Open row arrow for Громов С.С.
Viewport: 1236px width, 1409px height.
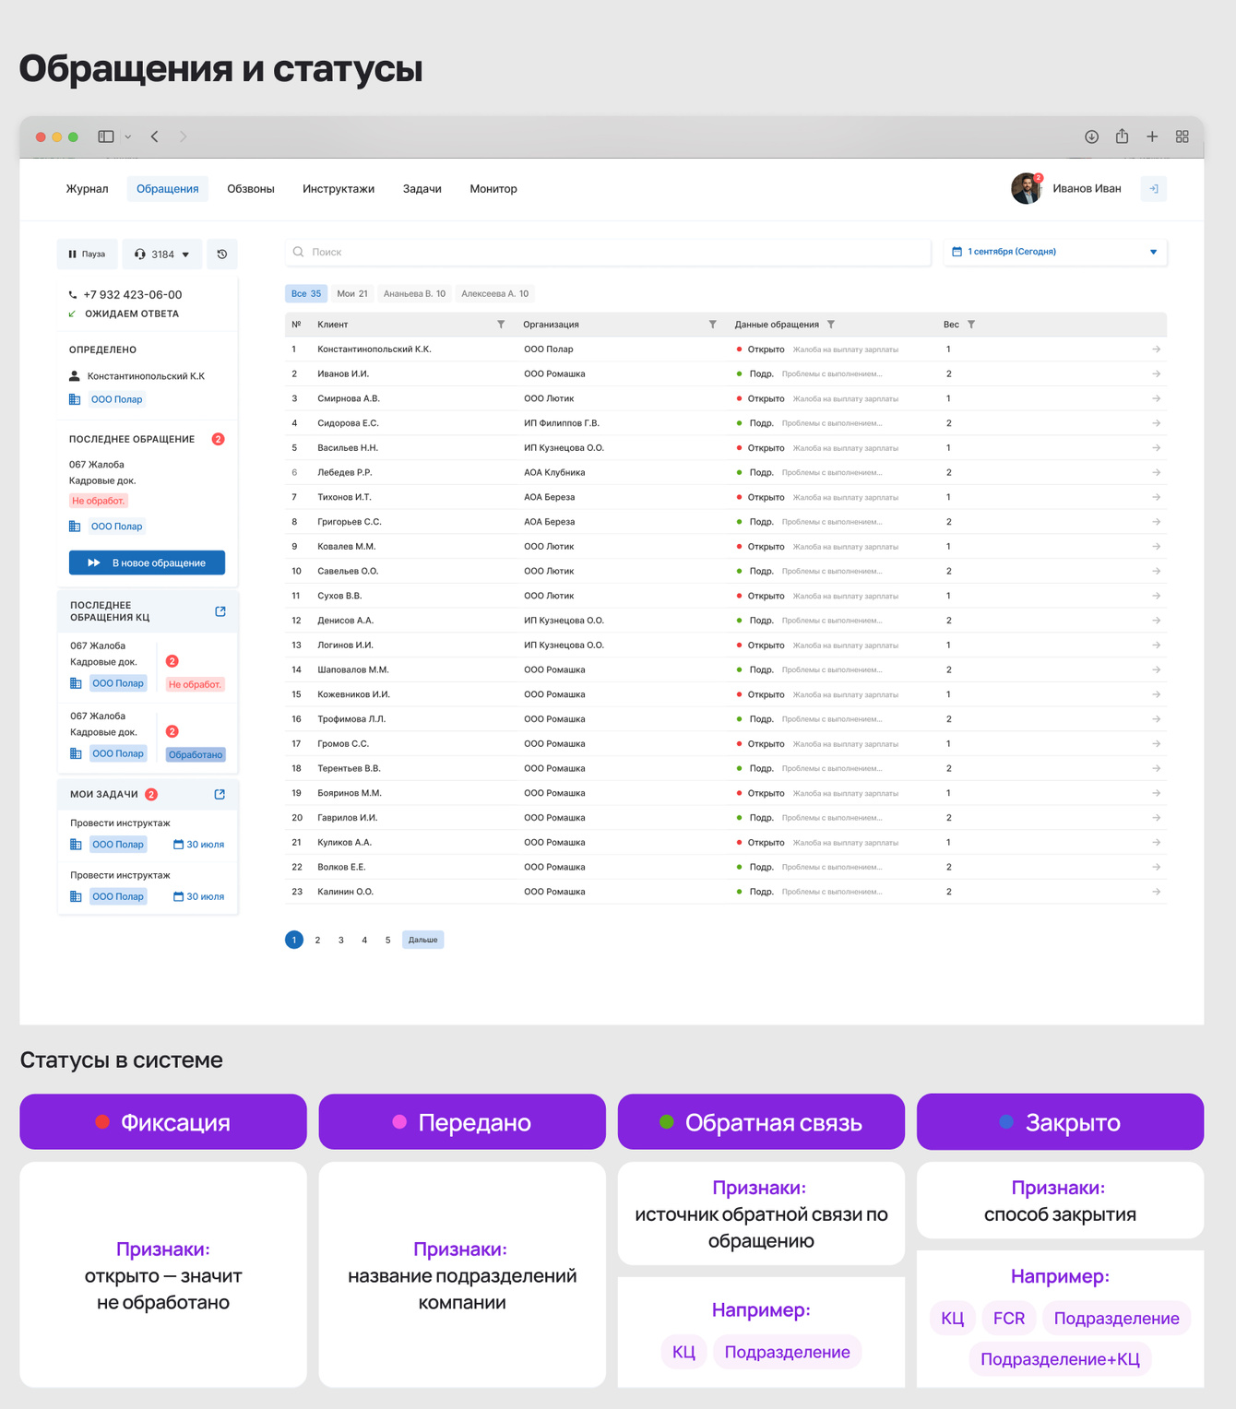(x=1156, y=744)
